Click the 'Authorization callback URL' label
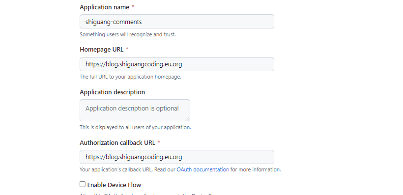403x195 pixels. tap(117, 142)
